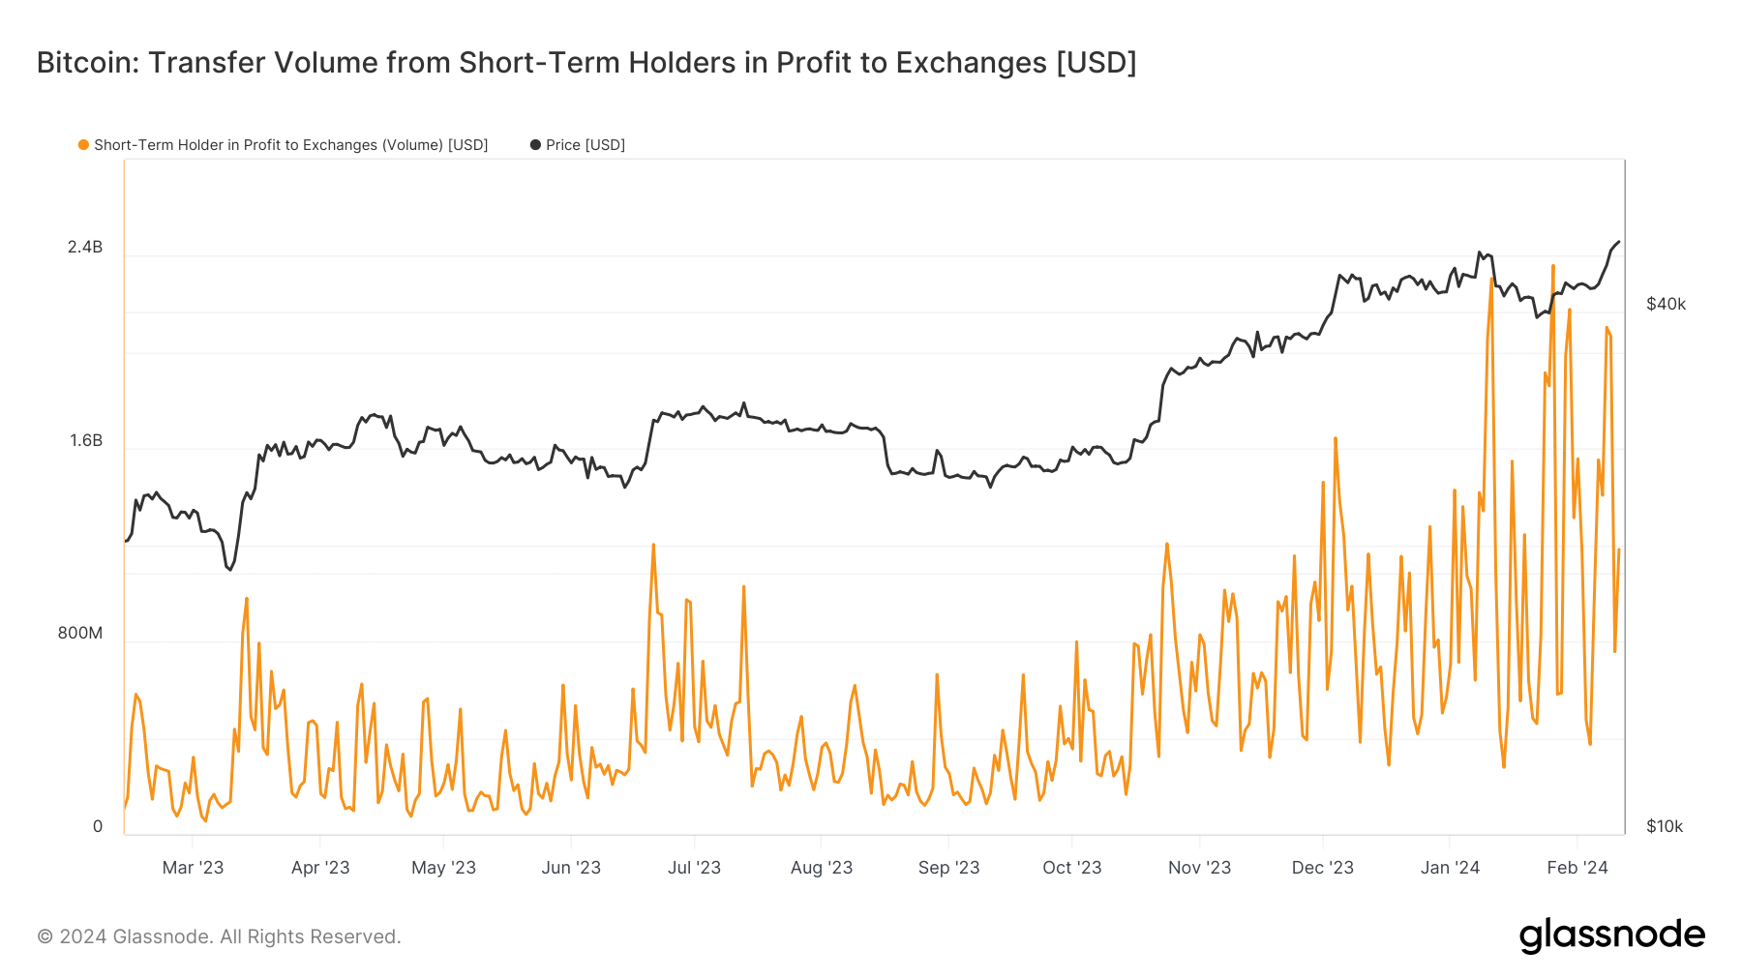Select the Jan '24 axis label
This screenshot has width=1742, height=980.
[x=1450, y=868]
